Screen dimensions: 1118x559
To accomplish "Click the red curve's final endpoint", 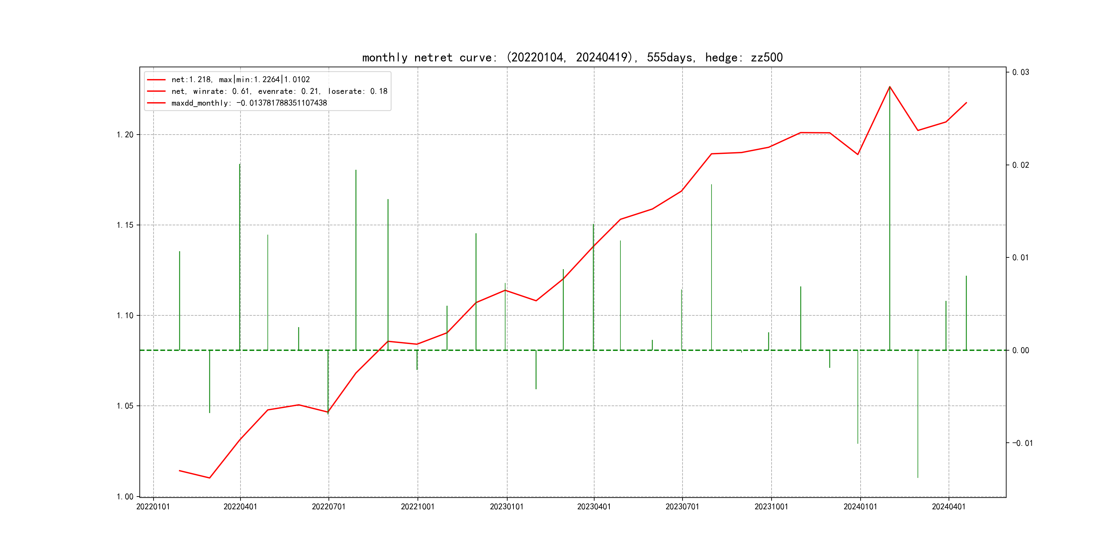I will [967, 103].
